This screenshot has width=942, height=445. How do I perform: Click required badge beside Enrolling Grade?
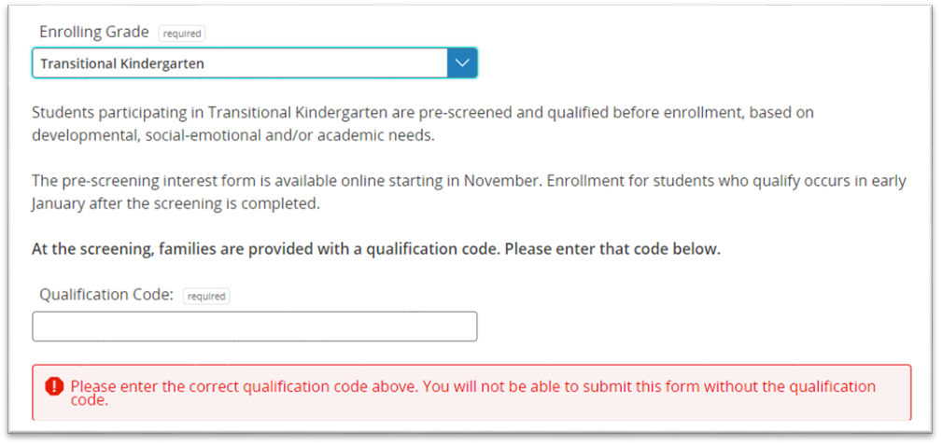point(182,35)
